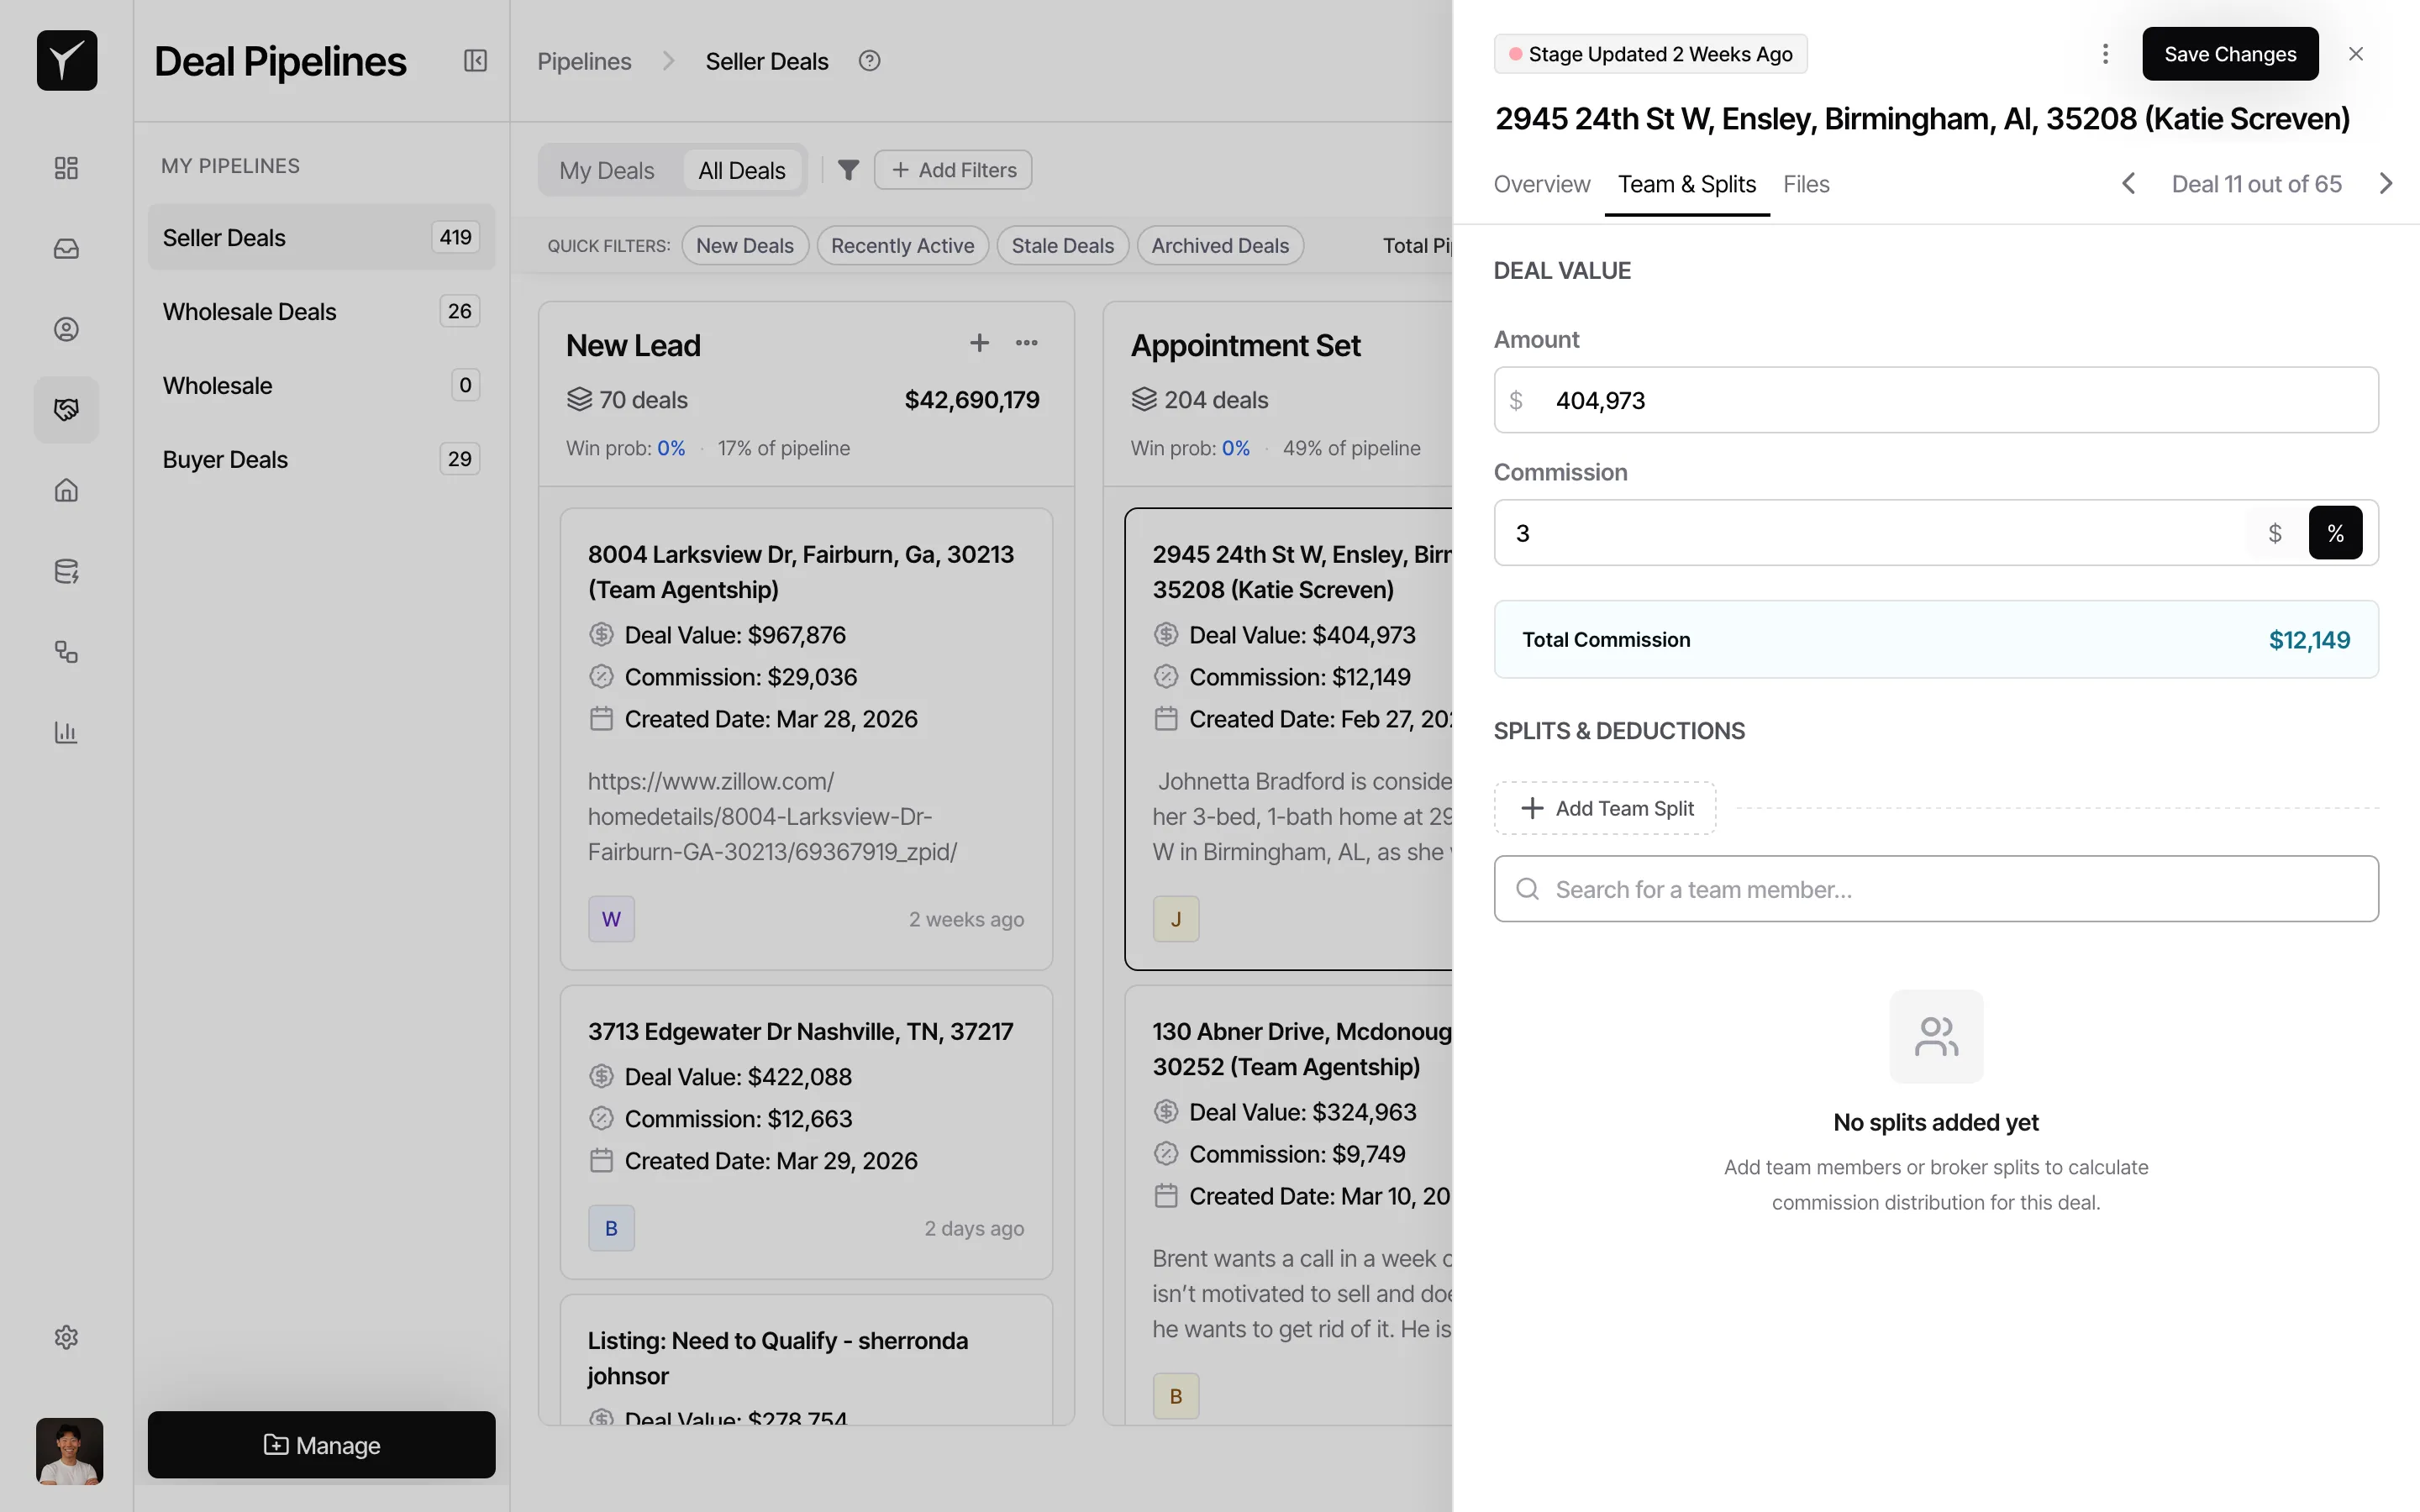Open the reports bar chart icon
This screenshot has height=1512, width=2420.
66,732
